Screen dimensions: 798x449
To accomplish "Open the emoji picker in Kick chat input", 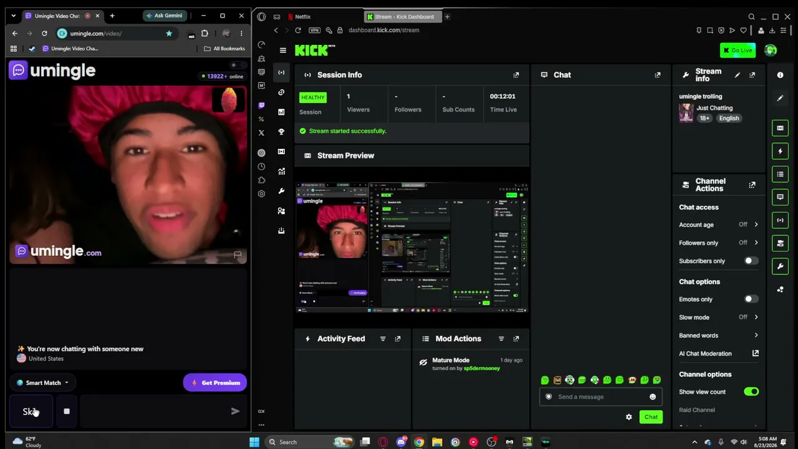I will [653, 397].
